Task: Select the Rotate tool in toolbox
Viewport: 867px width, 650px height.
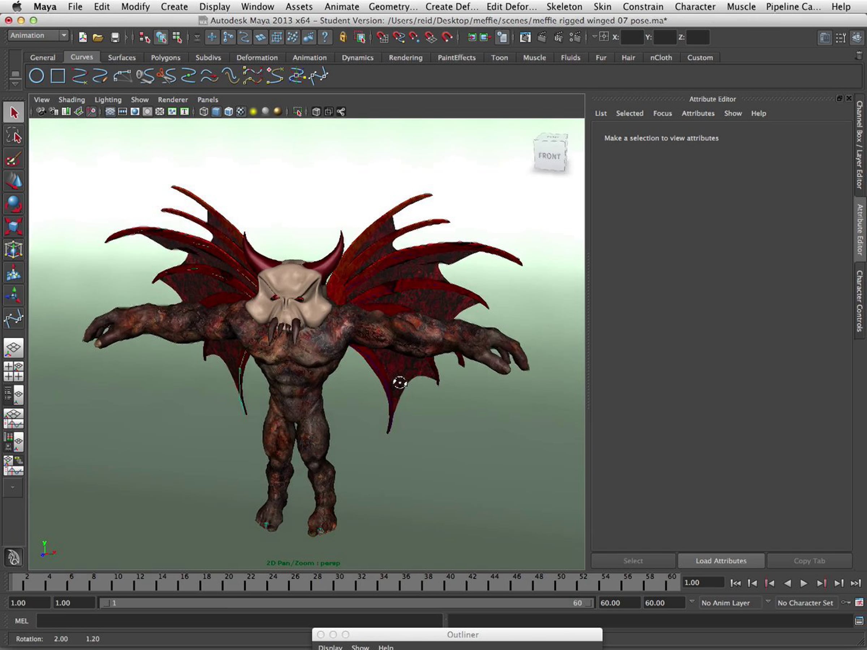Action: [14, 204]
